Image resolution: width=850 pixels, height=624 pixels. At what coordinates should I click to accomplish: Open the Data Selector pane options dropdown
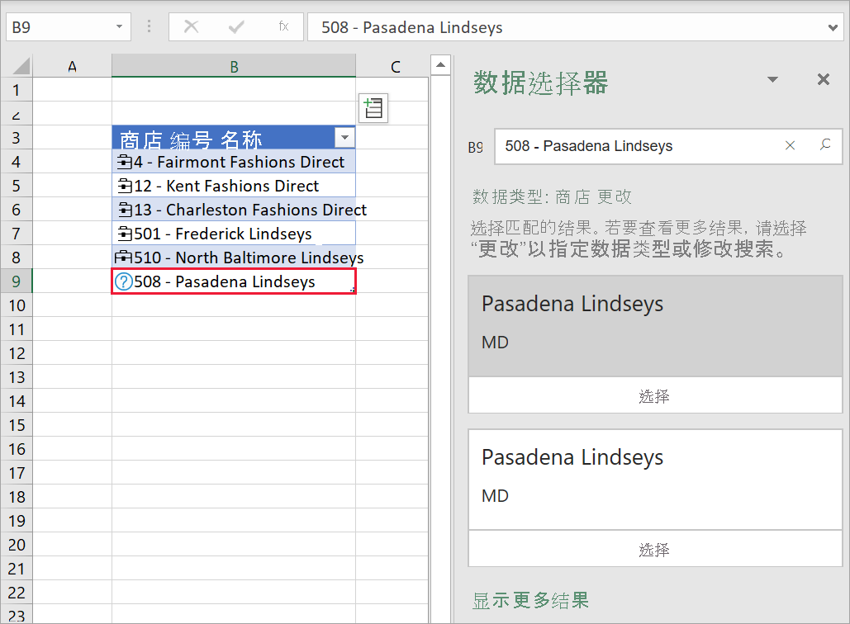coord(772,78)
